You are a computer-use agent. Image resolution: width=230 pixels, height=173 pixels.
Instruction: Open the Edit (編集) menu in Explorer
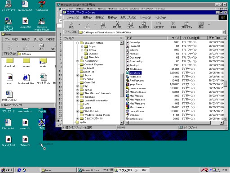pyautogui.click(x=87, y=18)
